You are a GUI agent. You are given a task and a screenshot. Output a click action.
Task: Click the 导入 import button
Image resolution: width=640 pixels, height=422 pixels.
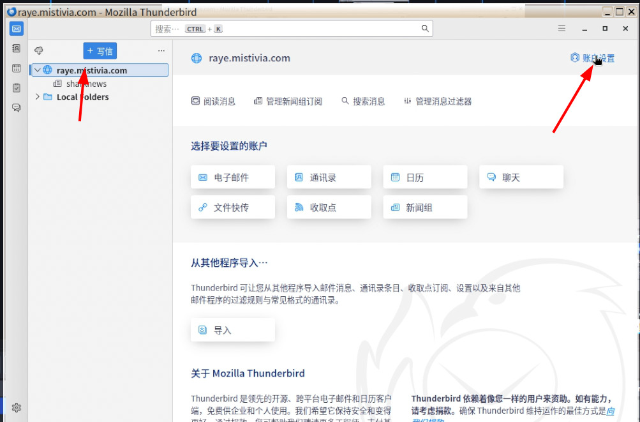pyautogui.click(x=233, y=329)
